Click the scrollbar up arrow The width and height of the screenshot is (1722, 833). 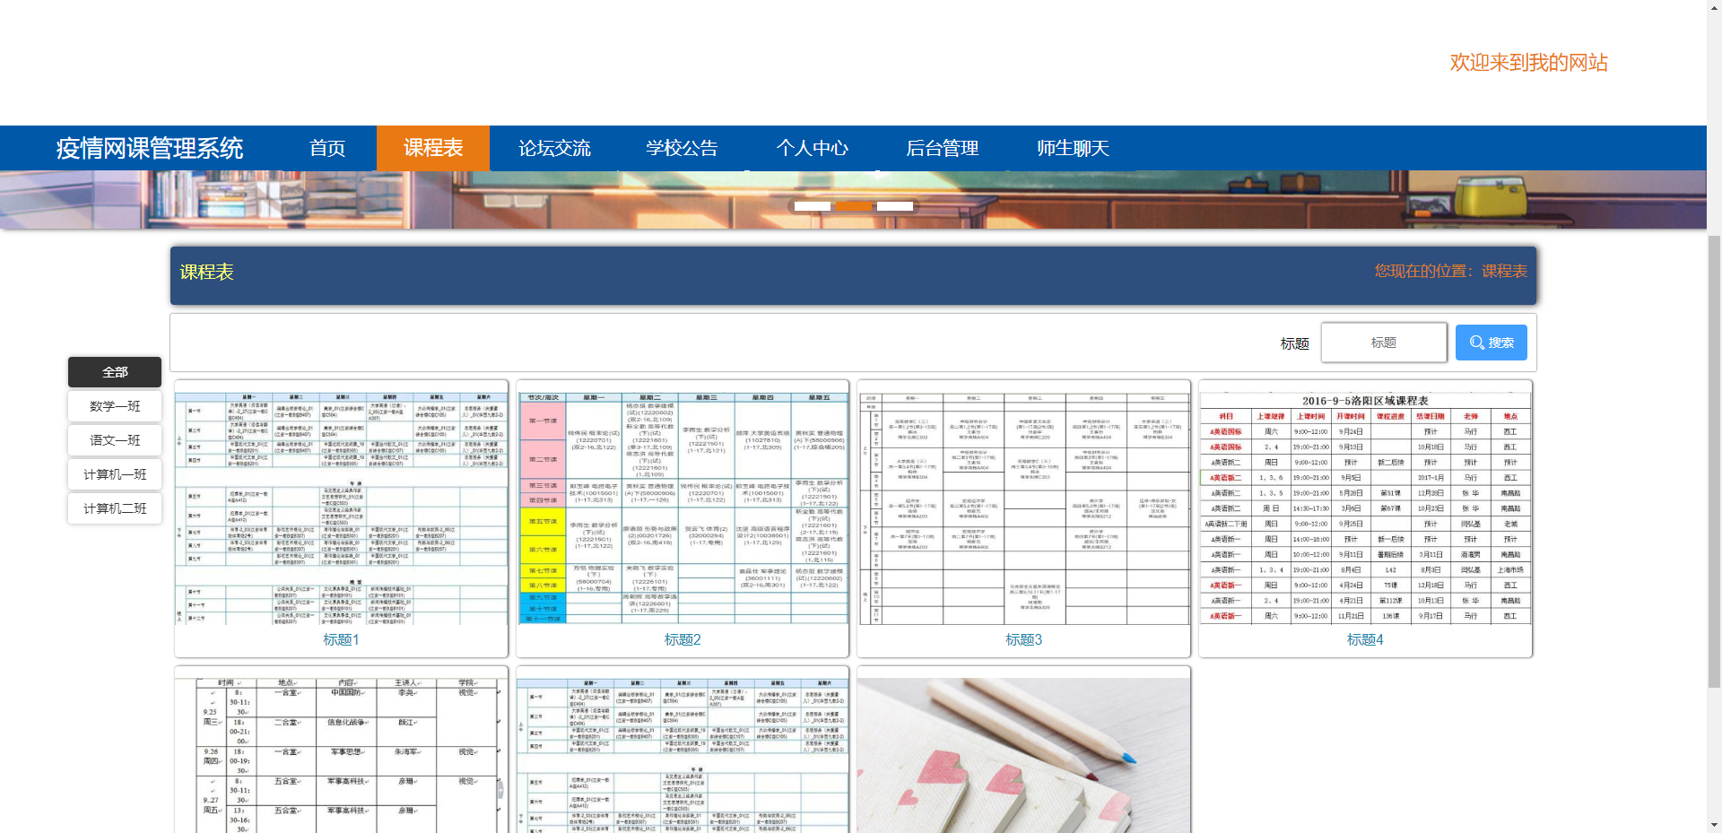tap(1714, 7)
